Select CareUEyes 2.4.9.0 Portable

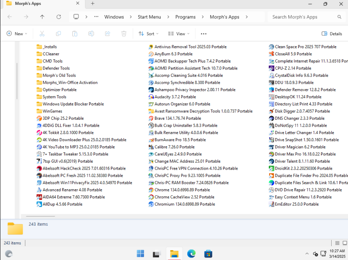pos(175,154)
